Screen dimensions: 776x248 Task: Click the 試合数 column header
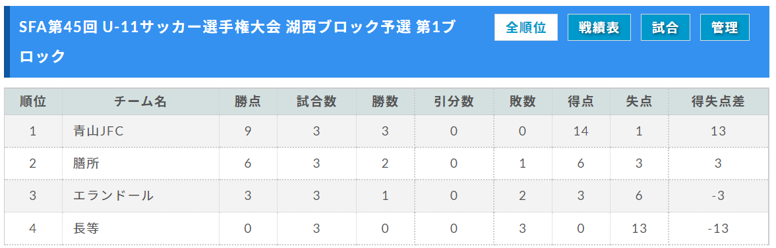(316, 102)
